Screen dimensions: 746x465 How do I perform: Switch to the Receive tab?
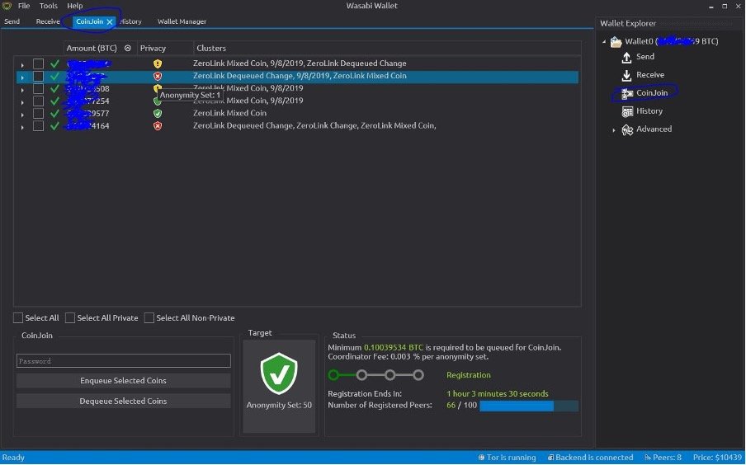[x=48, y=21]
